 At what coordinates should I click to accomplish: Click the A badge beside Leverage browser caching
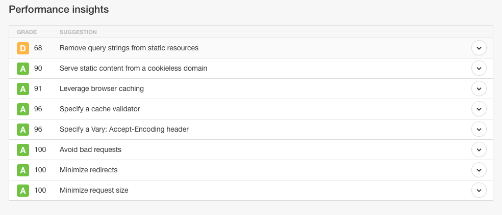[x=23, y=89]
